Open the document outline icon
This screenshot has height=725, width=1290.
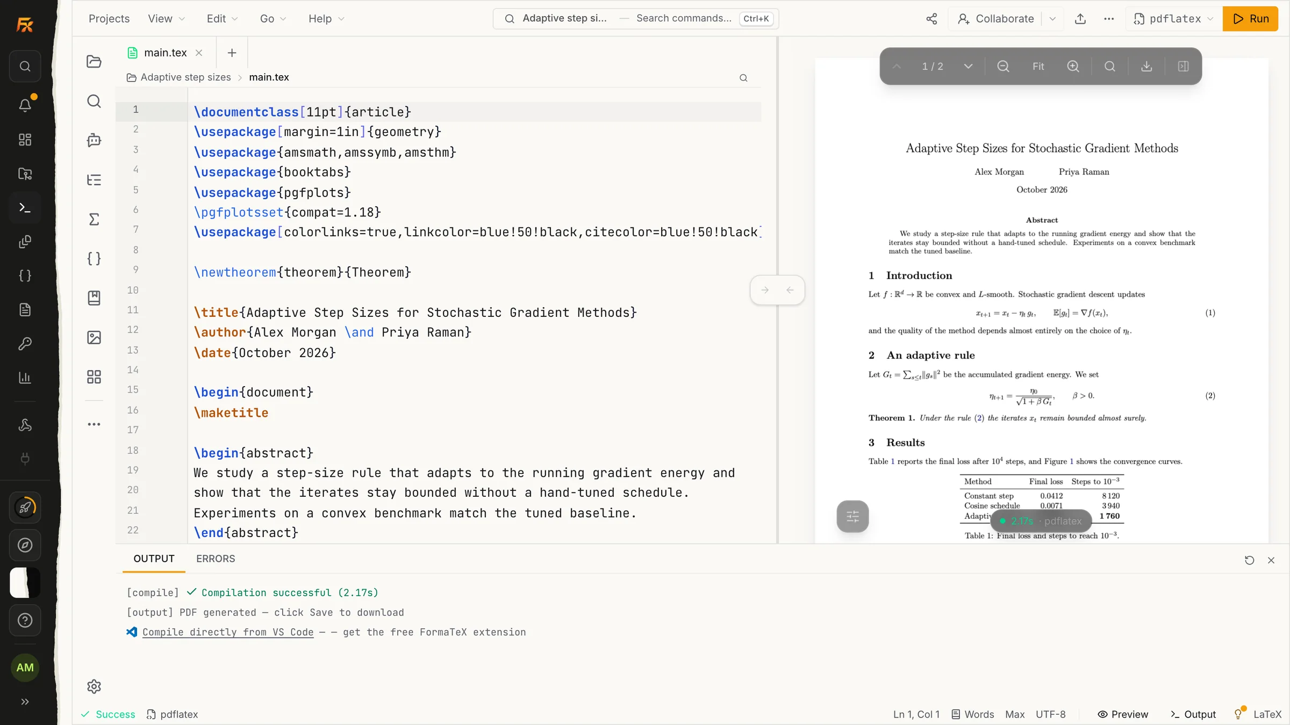(x=94, y=180)
